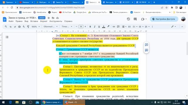Open the Инструменты menu
Screen dimensions: 188x105
[56, 21]
